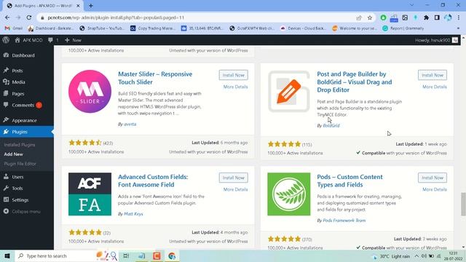Open Pods – Custom Content Types title

[349, 180]
